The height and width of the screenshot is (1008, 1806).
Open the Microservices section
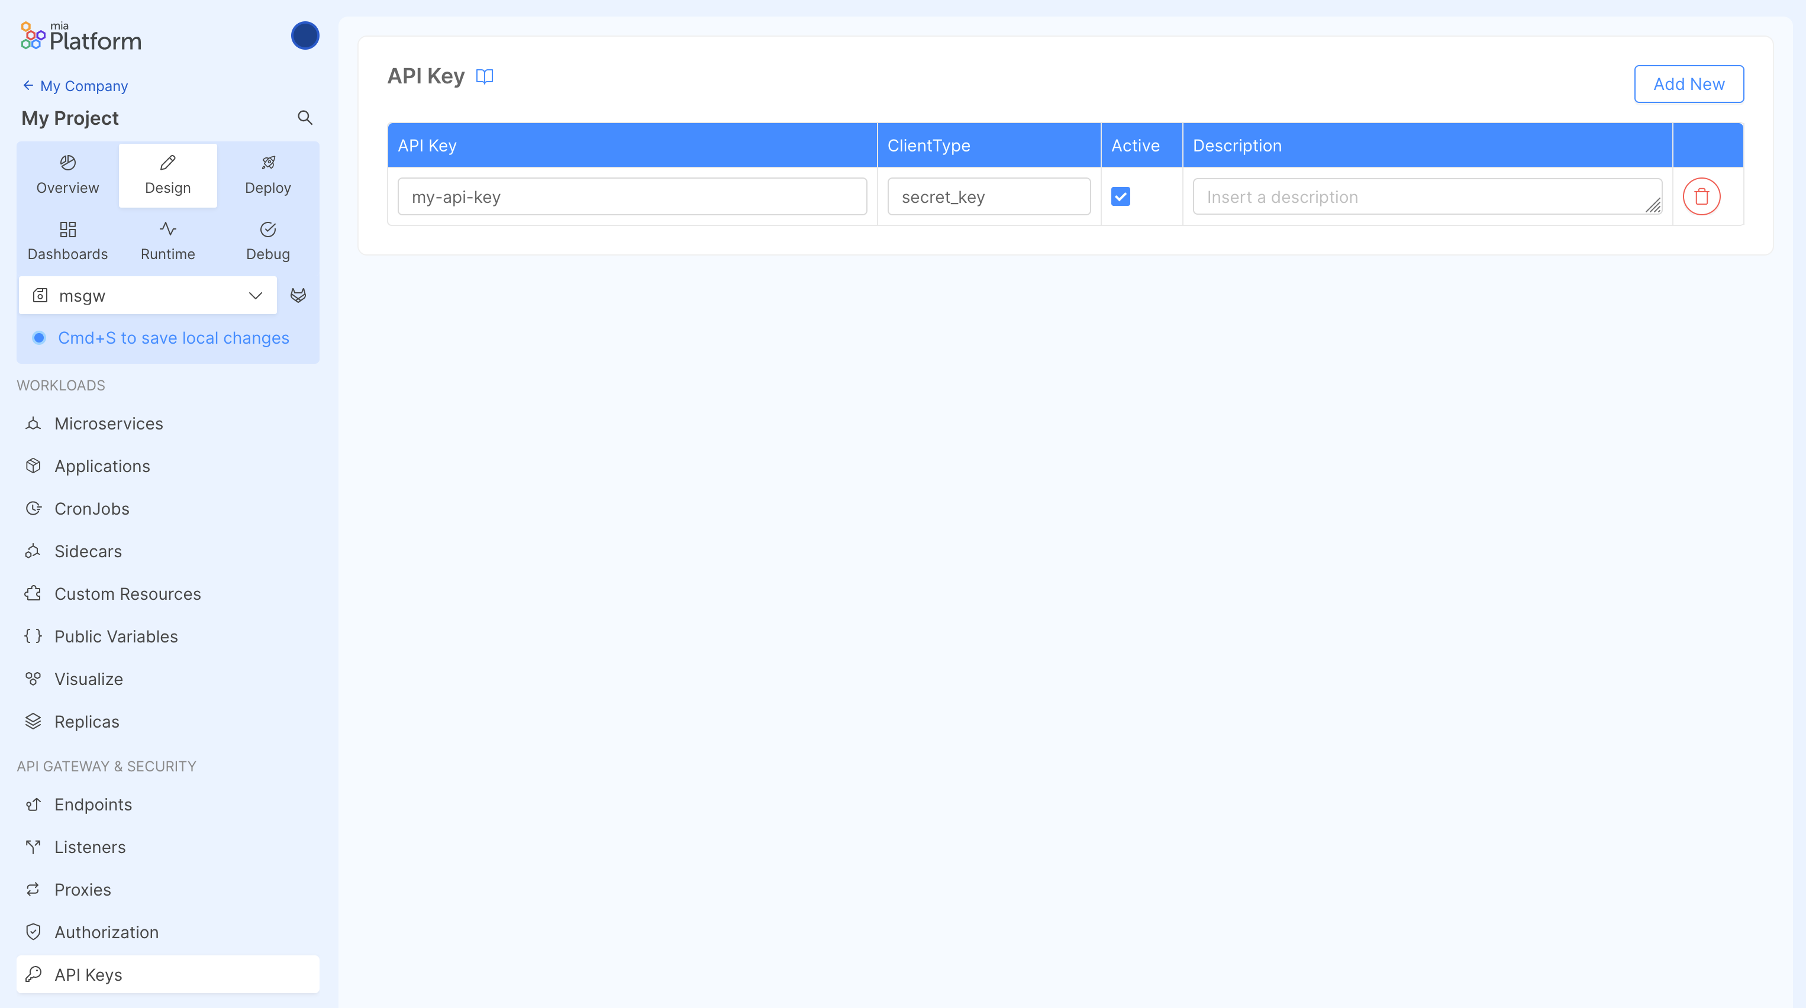pyautogui.click(x=108, y=424)
